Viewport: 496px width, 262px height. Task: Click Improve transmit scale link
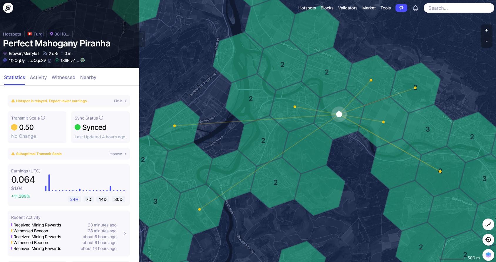[117, 154]
